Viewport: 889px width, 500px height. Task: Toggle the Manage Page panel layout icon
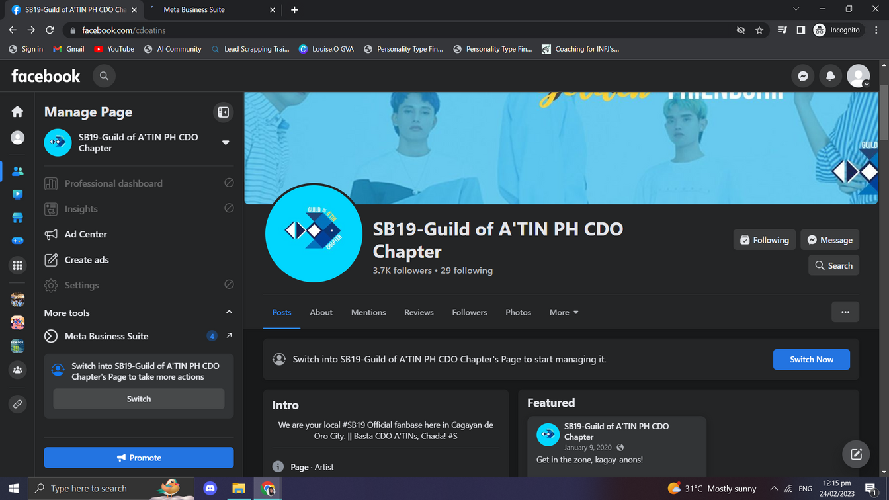coord(224,112)
